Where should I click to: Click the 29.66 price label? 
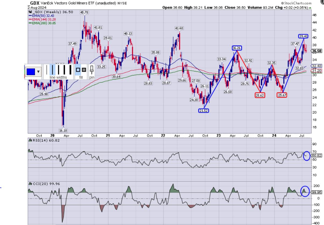[182, 80]
